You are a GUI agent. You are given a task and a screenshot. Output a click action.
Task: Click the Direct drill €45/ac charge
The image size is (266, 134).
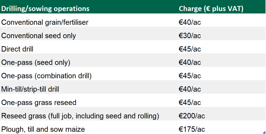(x=190, y=49)
